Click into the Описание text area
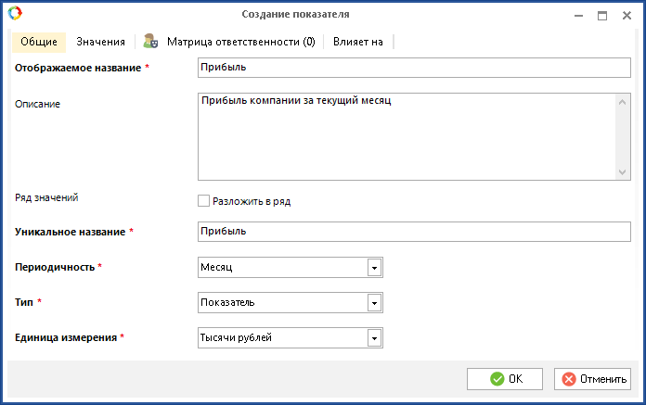The image size is (646, 405). [x=407, y=135]
